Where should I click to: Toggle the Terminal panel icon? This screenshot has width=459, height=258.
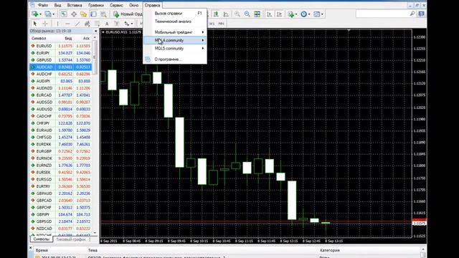tap(93, 14)
